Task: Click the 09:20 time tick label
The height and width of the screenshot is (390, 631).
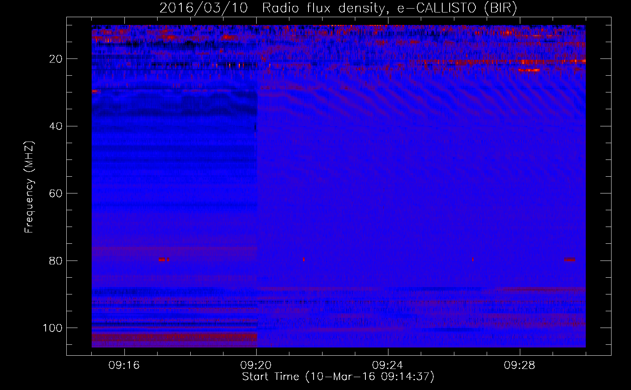Action: pos(256,365)
